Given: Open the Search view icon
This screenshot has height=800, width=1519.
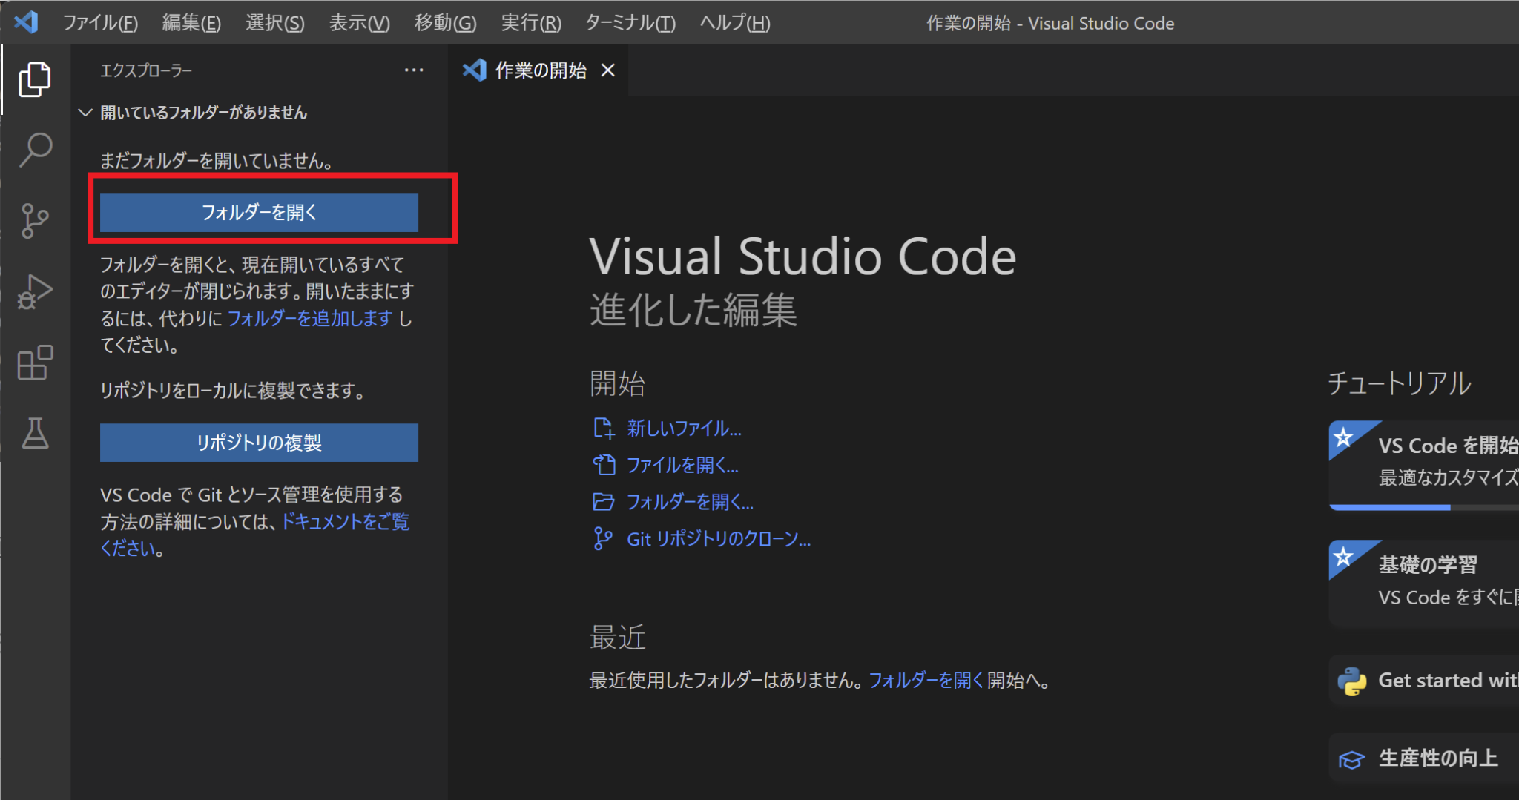Looking at the screenshot, I should pos(34,149).
